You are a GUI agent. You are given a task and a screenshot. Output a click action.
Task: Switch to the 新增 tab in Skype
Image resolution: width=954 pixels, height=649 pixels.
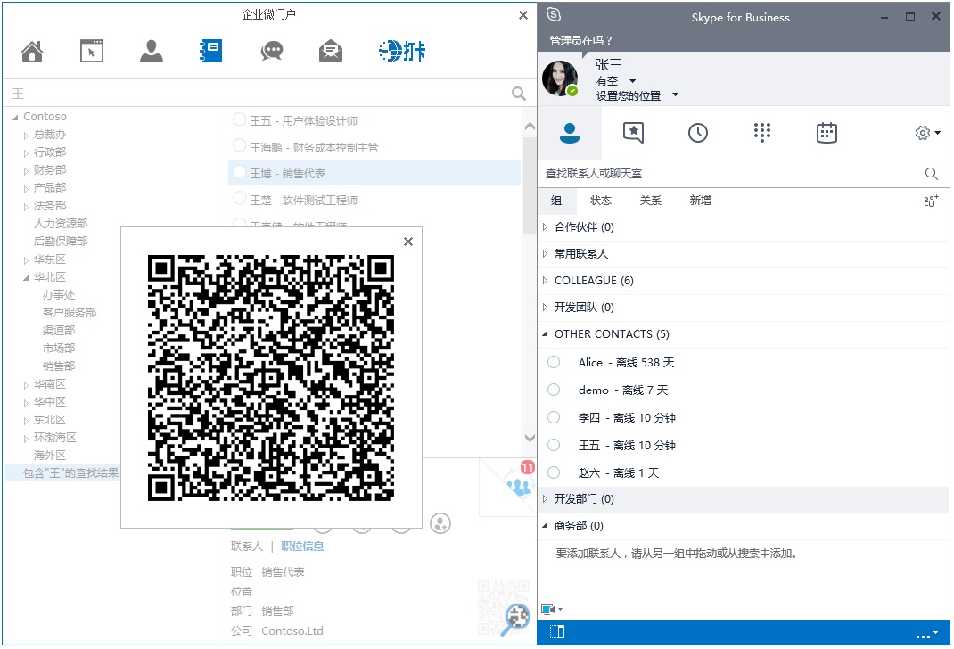point(700,201)
